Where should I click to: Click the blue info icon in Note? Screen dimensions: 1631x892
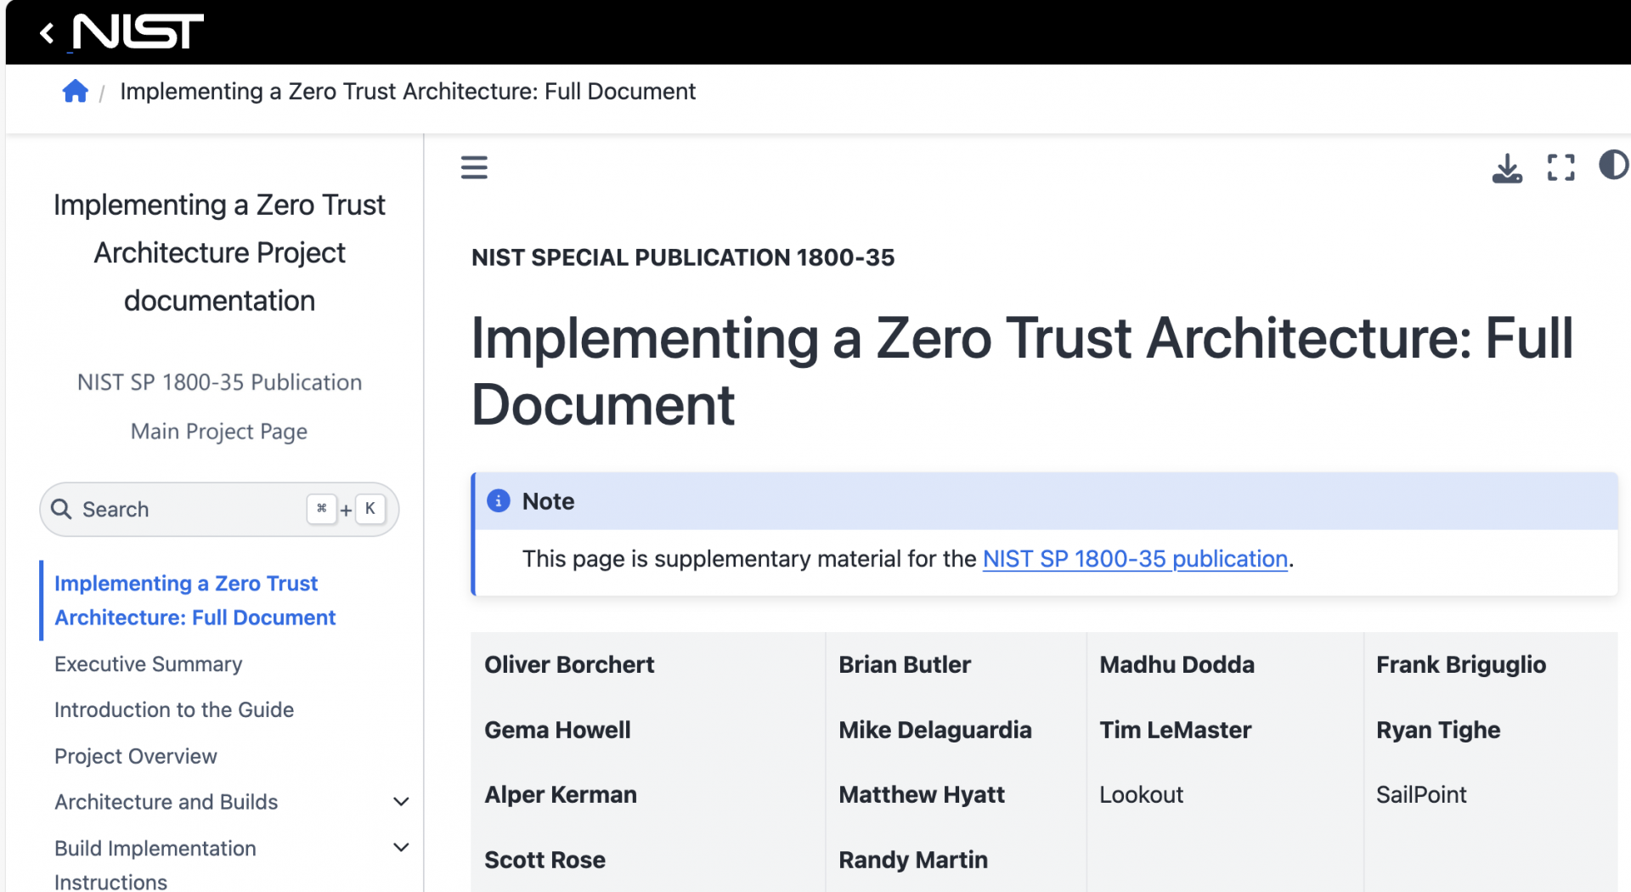[x=499, y=501]
